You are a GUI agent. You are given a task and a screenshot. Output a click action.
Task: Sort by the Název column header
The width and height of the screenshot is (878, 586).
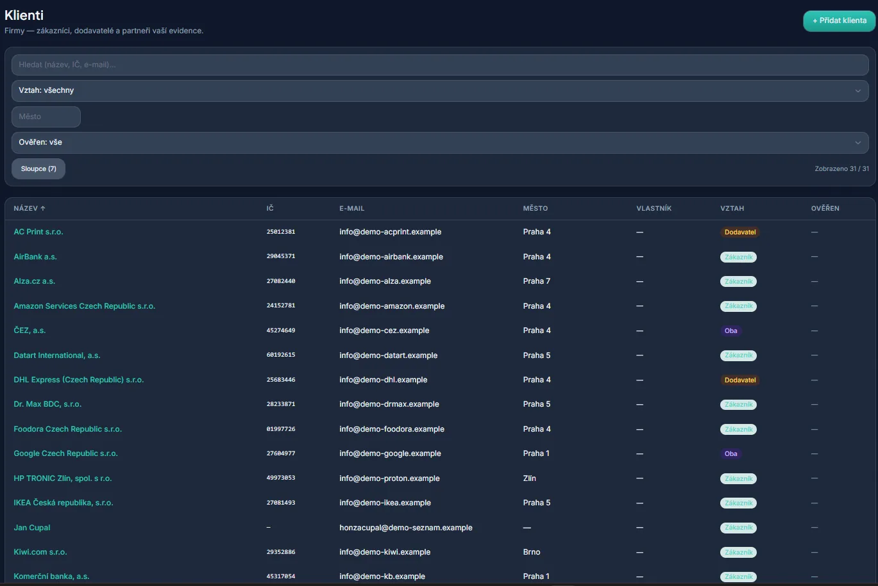pos(30,208)
